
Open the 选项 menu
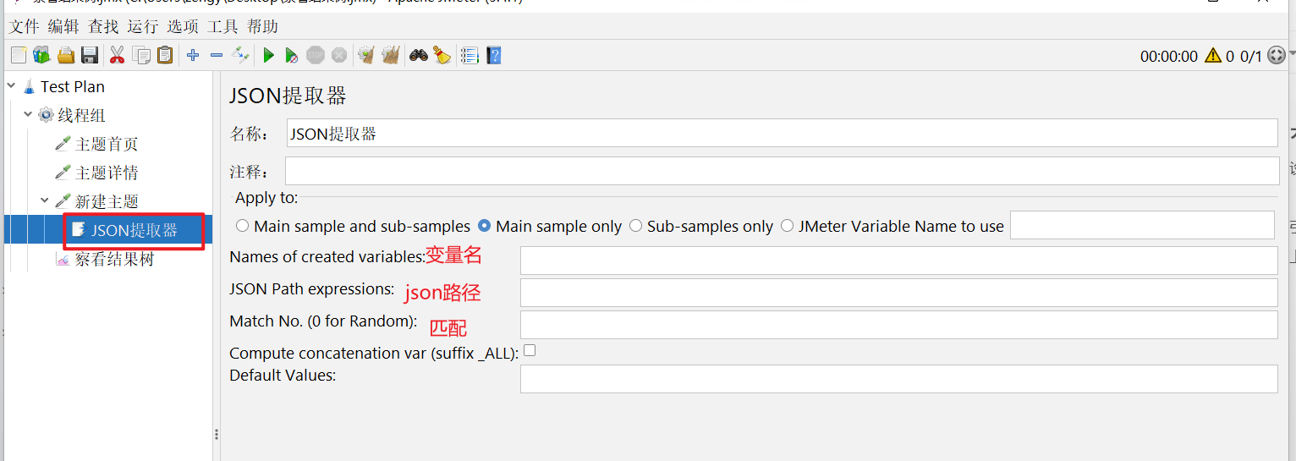coord(183,26)
